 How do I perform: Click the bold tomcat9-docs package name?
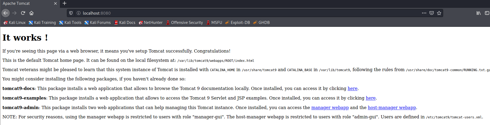coord(18,88)
